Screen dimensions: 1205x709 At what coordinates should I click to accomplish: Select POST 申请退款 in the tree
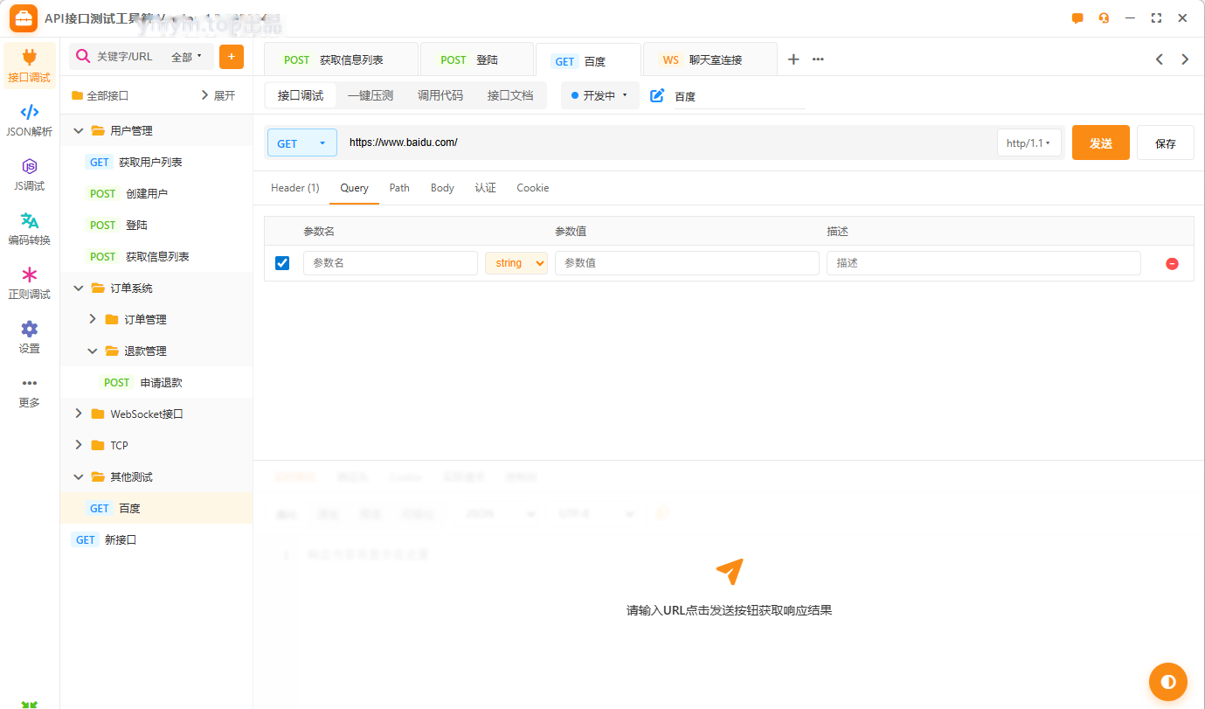pos(156,382)
